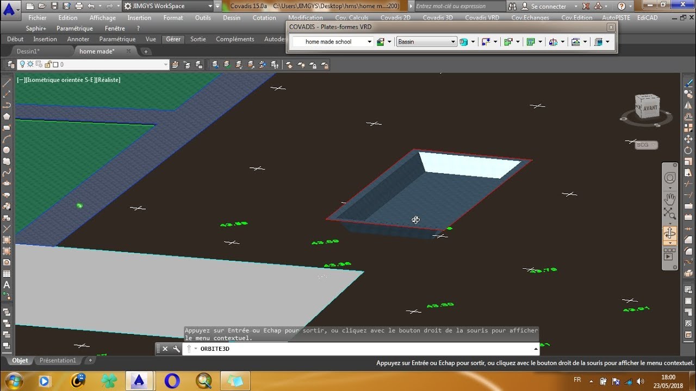Open the Affichage menu
696x391 pixels.
click(103, 17)
